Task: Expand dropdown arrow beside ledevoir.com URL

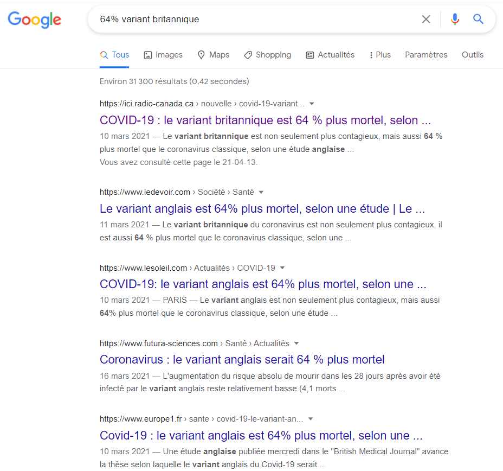Action: pos(261,192)
